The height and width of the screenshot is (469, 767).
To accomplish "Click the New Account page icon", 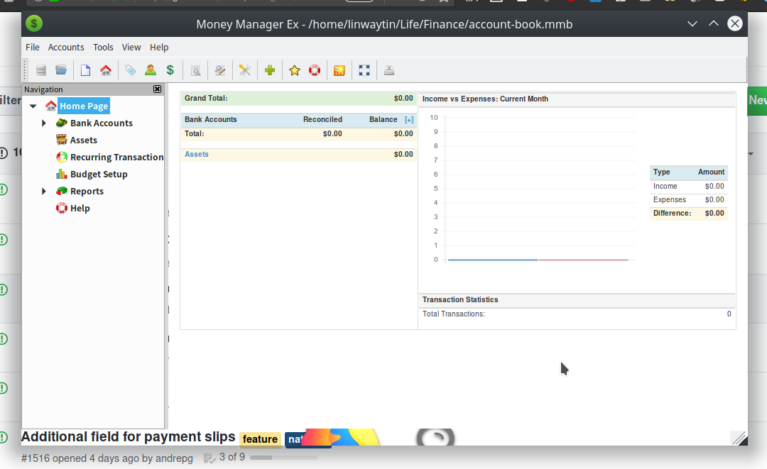I will [86, 70].
